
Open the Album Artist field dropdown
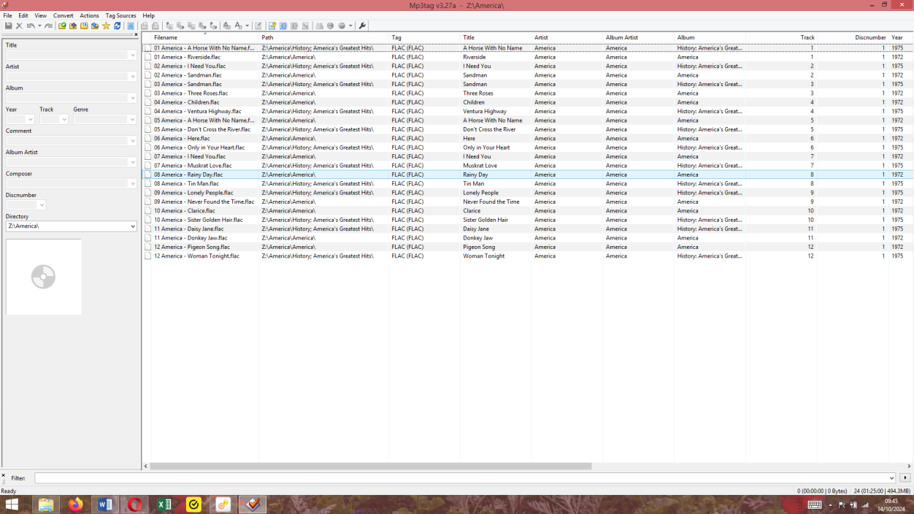pyautogui.click(x=132, y=162)
